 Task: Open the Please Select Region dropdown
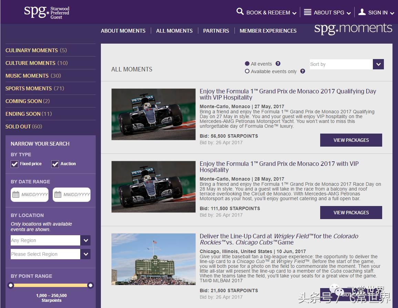point(51,254)
